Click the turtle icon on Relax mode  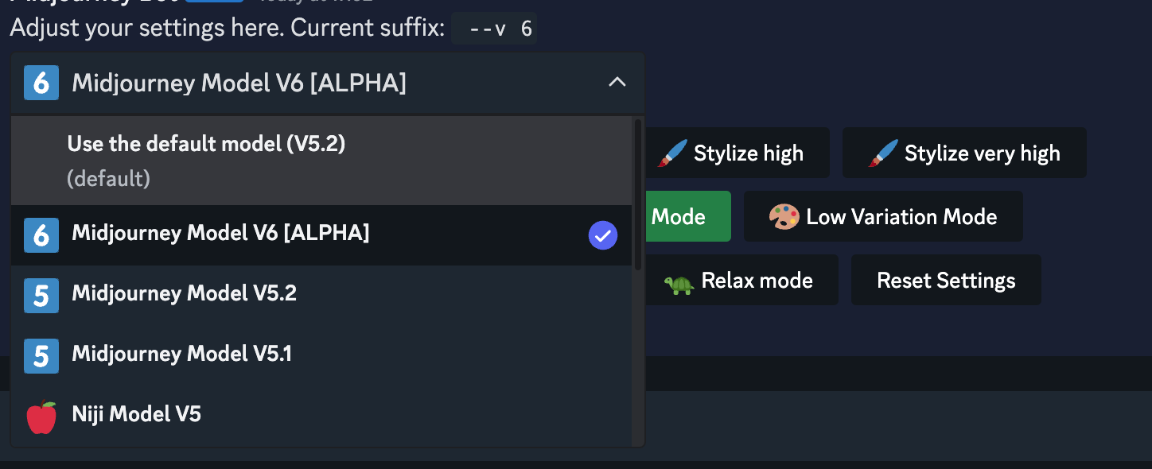(679, 281)
